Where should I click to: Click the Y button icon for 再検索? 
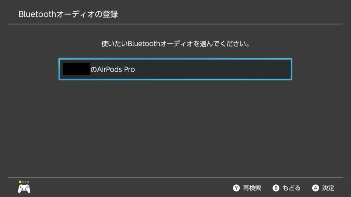click(x=236, y=188)
